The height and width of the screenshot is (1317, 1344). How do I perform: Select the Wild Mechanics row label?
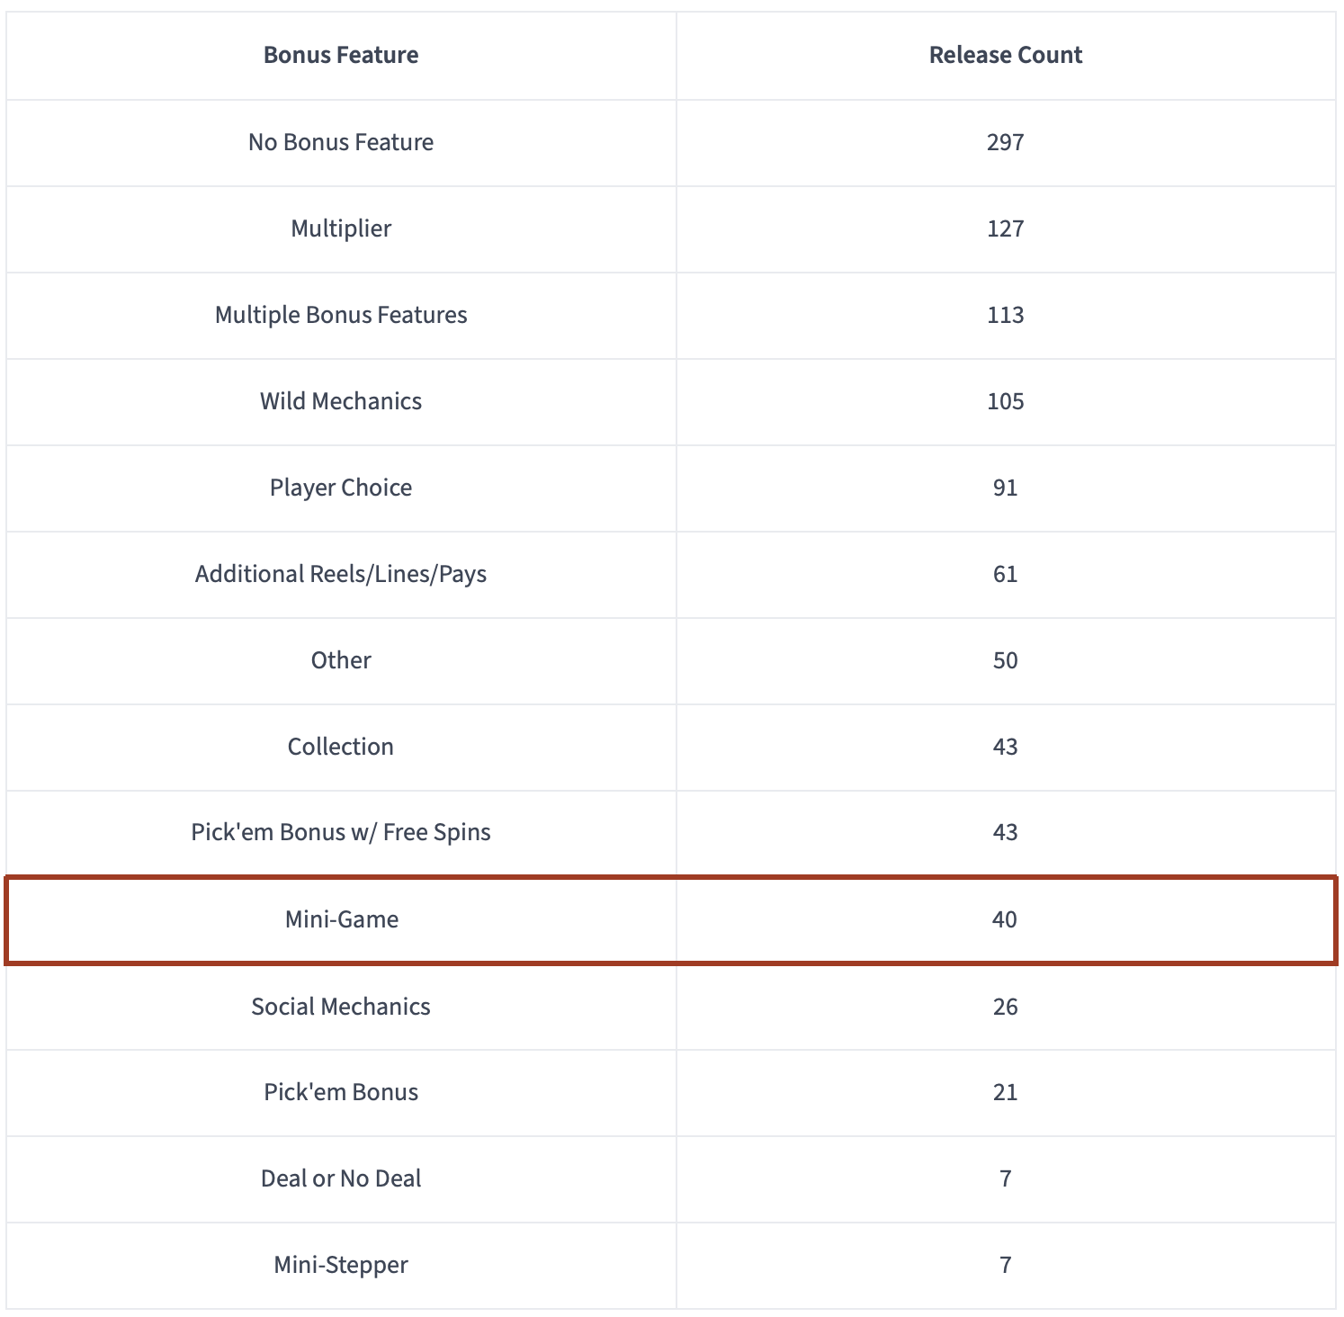[x=341, y=401]
